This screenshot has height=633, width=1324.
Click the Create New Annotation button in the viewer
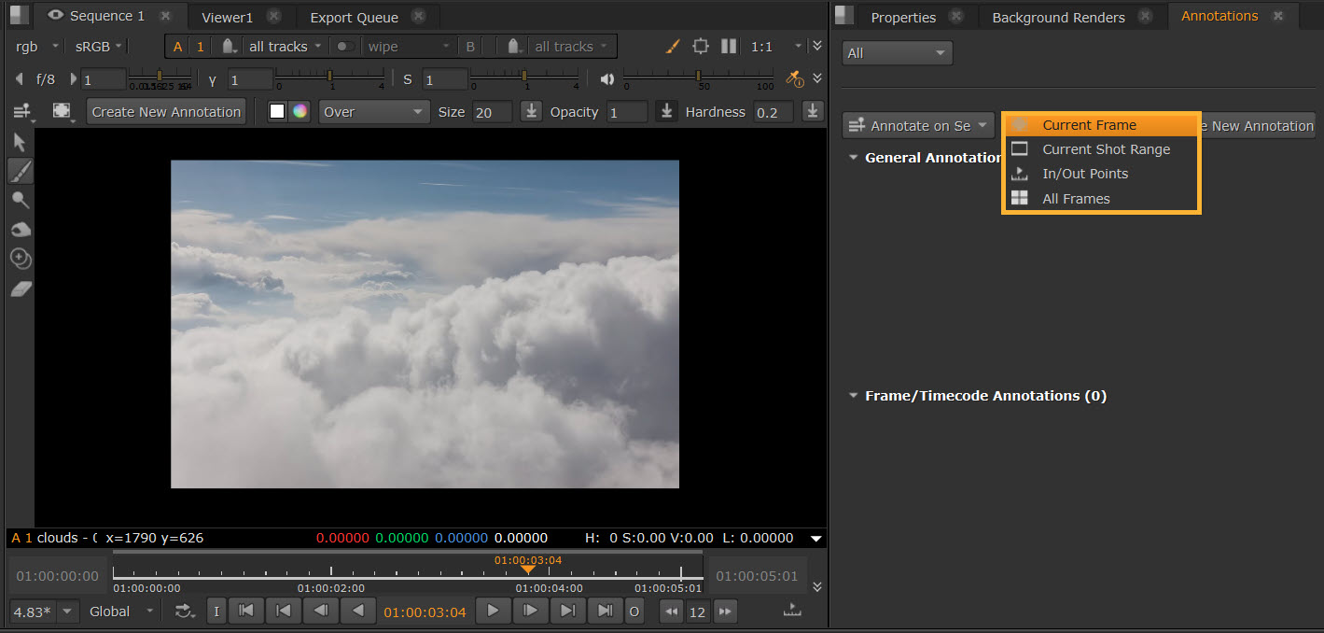[x=166, y=112]
